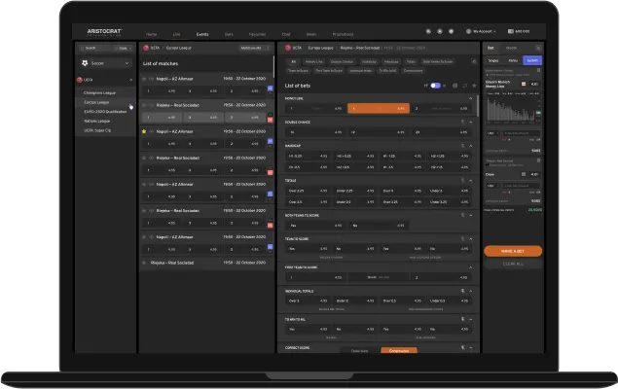This screenshot has height=389, width=618.
Task: Click the wallet balance icon in header
Action: click(x=510, y=31)
